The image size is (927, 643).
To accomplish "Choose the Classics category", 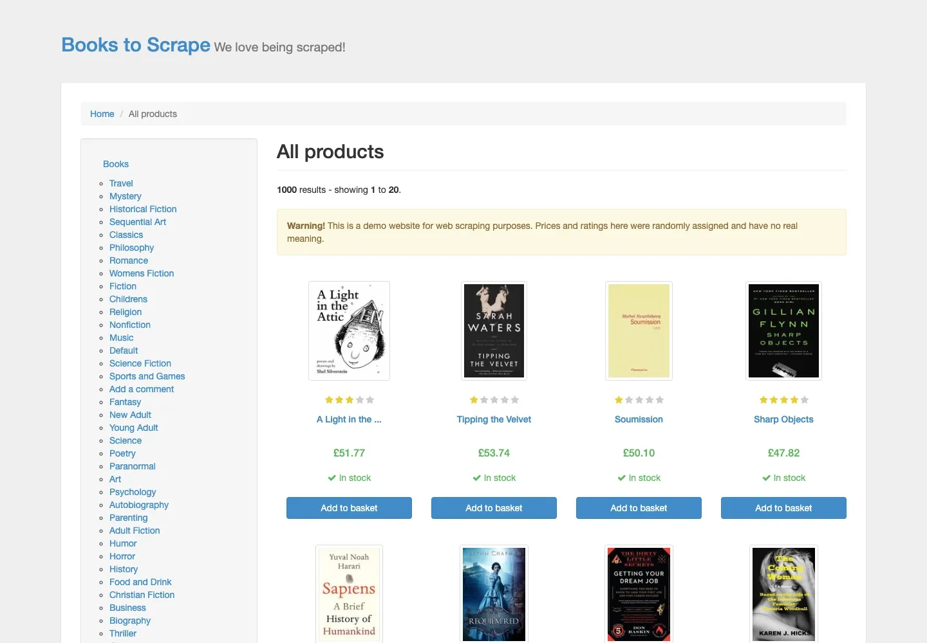I will tap(126, 235).
